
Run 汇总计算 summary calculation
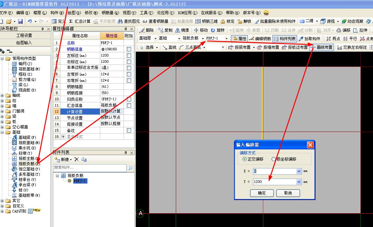click(80, 21)
